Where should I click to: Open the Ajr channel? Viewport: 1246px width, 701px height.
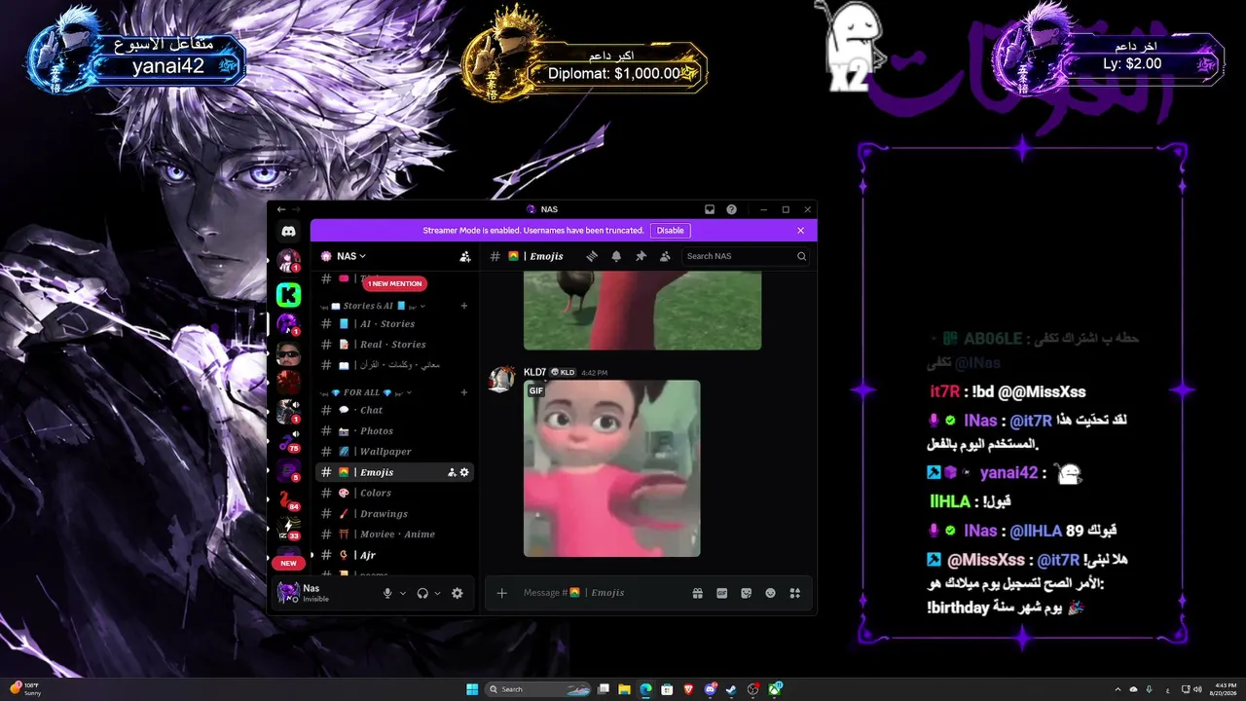[395, 555]
